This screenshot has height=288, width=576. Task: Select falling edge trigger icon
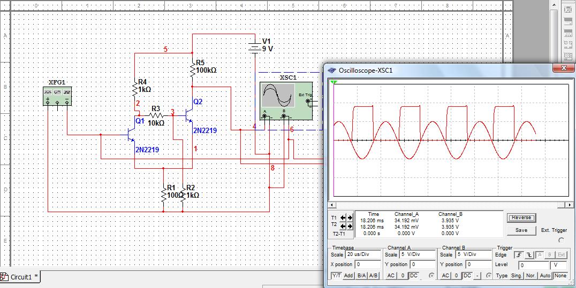coord(528,255)
